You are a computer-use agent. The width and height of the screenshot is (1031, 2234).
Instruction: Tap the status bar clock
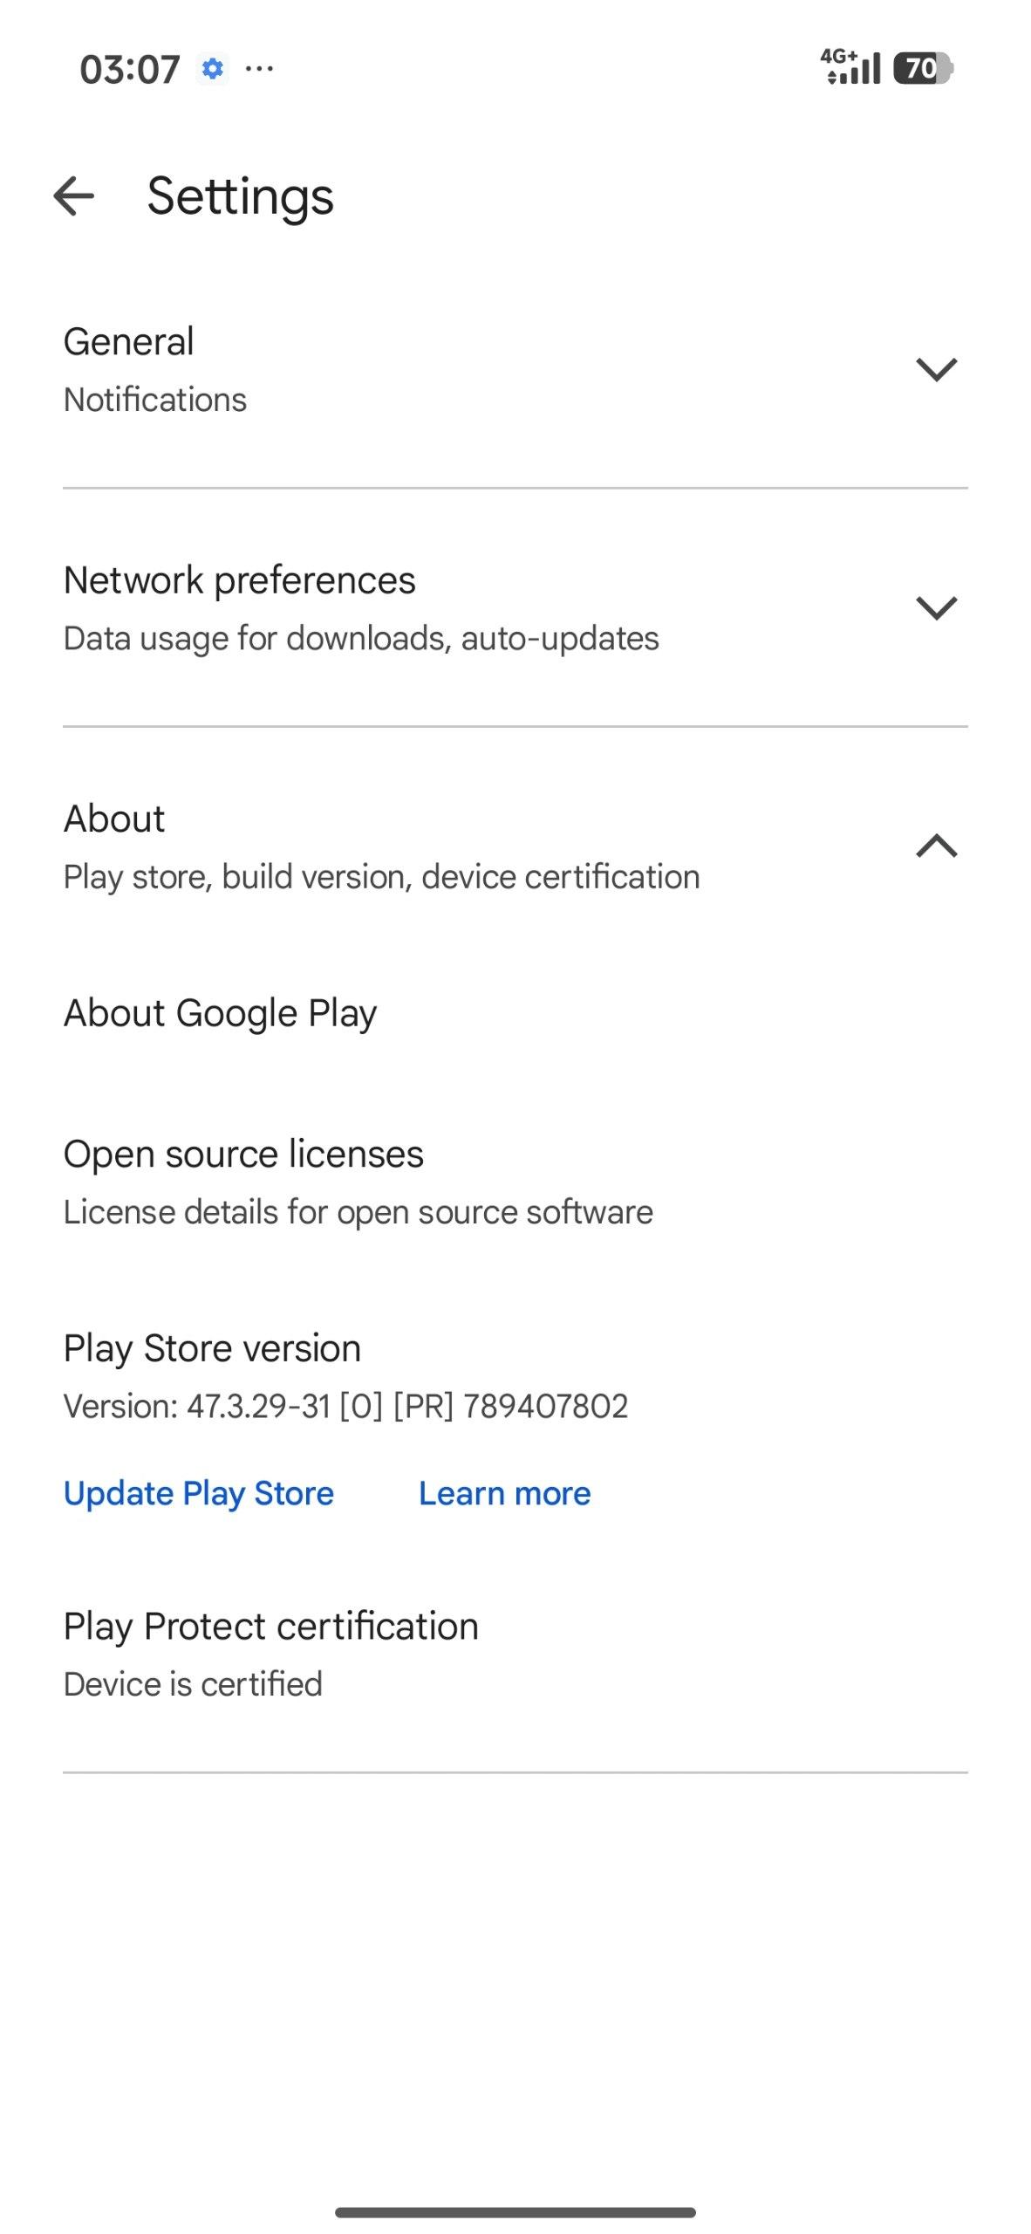pyautogui.click(x=129, y=69)
